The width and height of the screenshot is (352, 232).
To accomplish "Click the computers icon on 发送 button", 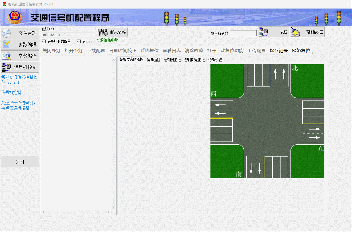I will (x=263, y=32).
